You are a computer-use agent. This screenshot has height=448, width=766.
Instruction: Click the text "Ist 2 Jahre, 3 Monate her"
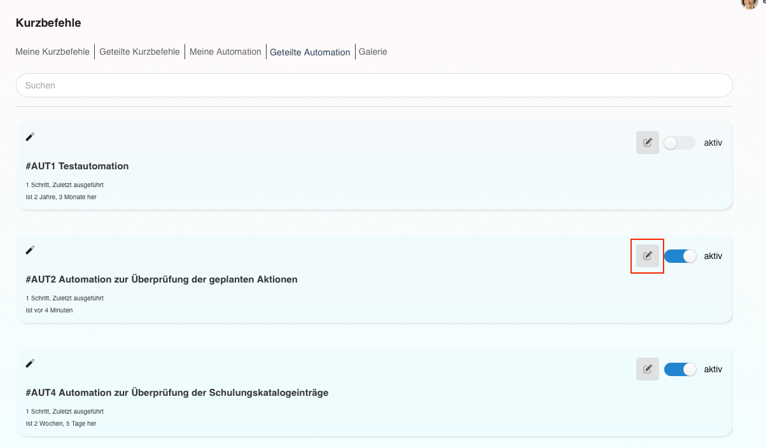point(61,197)
